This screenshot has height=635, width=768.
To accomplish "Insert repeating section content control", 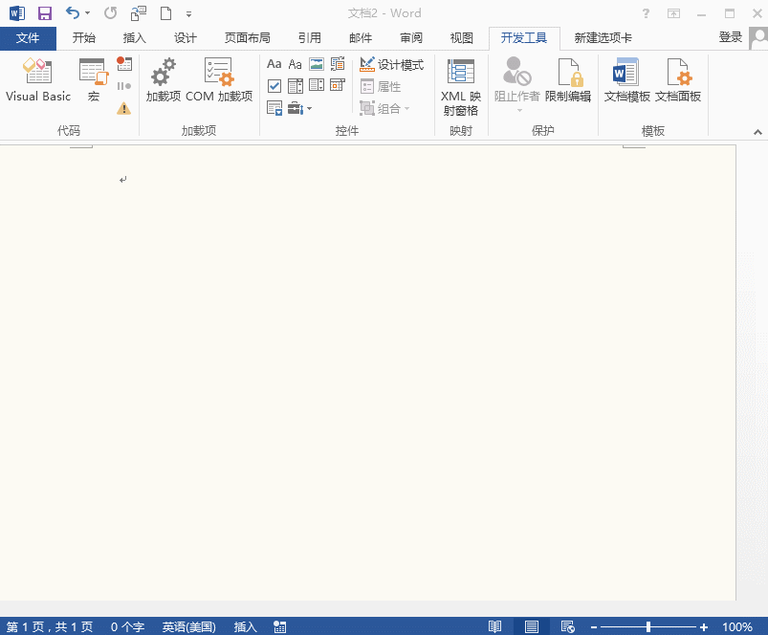I will click(x=274, y=108).
